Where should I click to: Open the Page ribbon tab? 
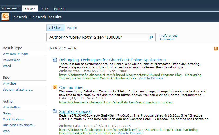(44, 9)
